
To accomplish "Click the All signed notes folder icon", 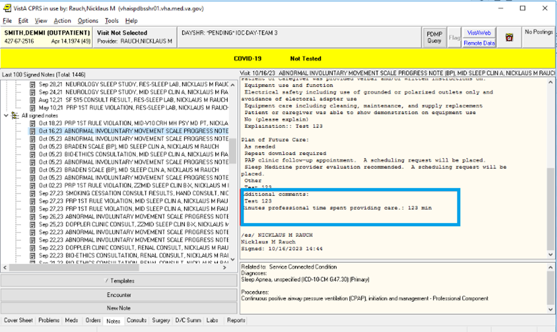I will point(15,115).
